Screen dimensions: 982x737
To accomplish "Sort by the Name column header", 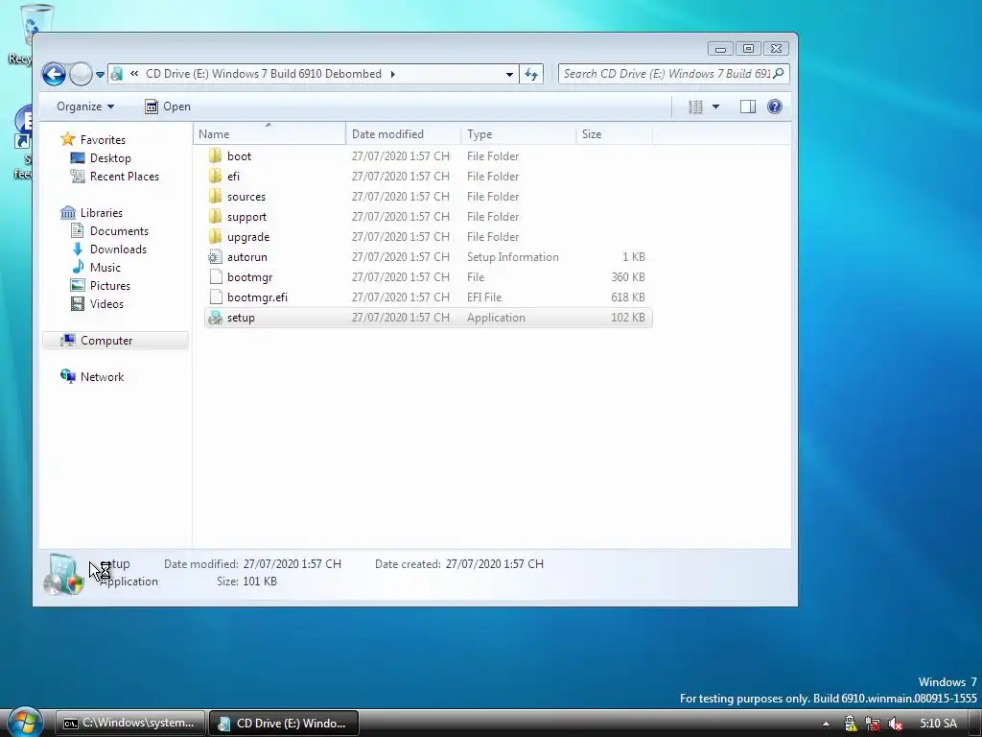I will pyautogui.click(x=269, y=134).
